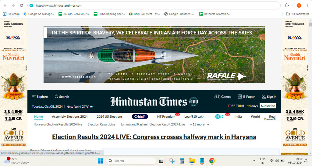The image size is (312, 166).
Task: Open HT Premium tab
Action: (x=166, y=116)
